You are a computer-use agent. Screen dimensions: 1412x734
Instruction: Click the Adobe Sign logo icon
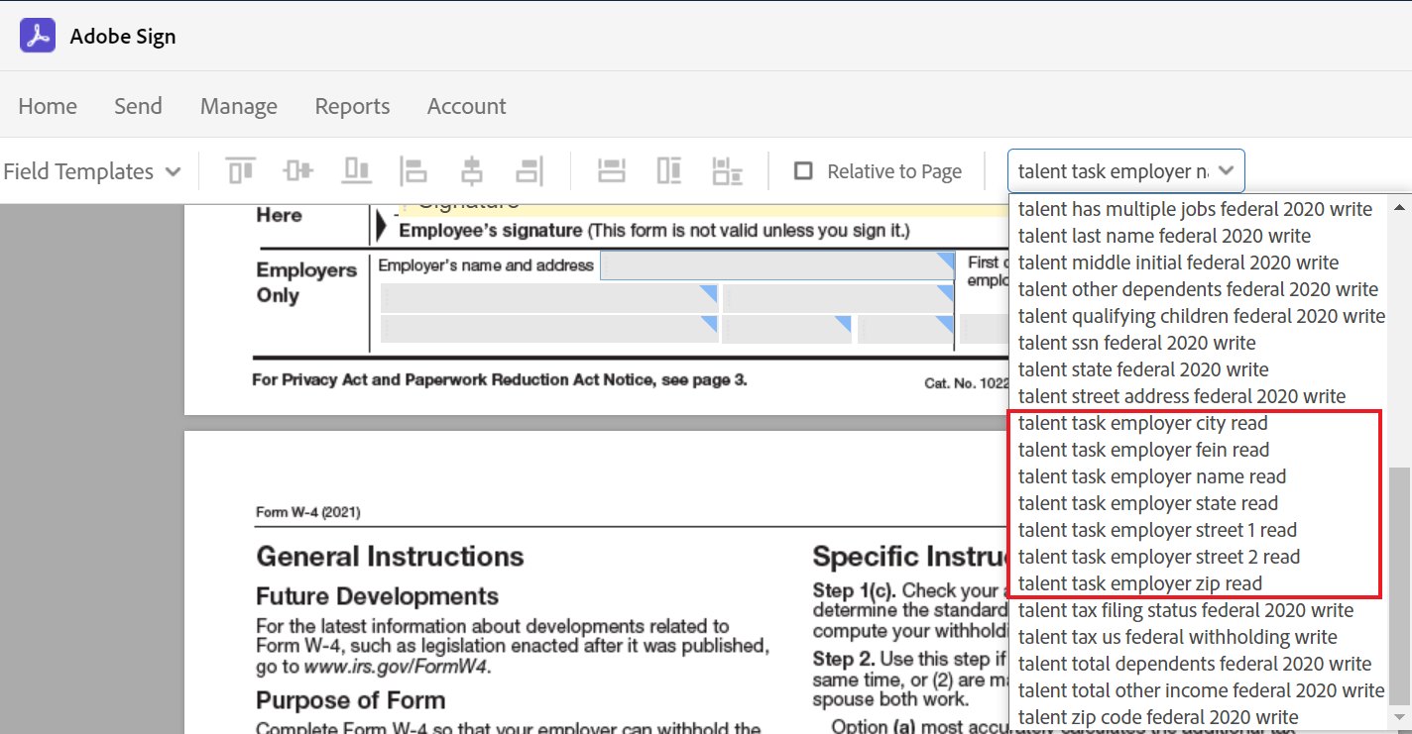coord(38,36)
